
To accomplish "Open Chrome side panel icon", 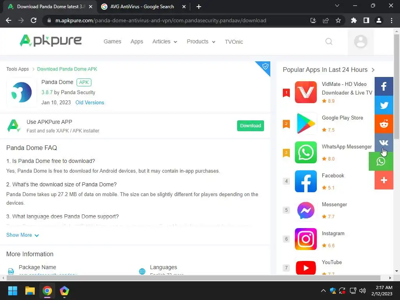I will click(366, 20).
